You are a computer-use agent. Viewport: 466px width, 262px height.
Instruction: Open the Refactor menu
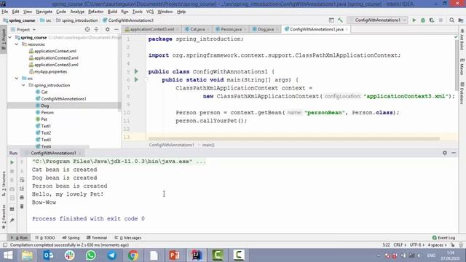click(x=95, y=12)
